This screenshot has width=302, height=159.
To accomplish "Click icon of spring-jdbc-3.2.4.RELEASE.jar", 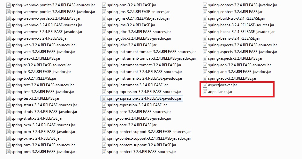I will [104, 45].
